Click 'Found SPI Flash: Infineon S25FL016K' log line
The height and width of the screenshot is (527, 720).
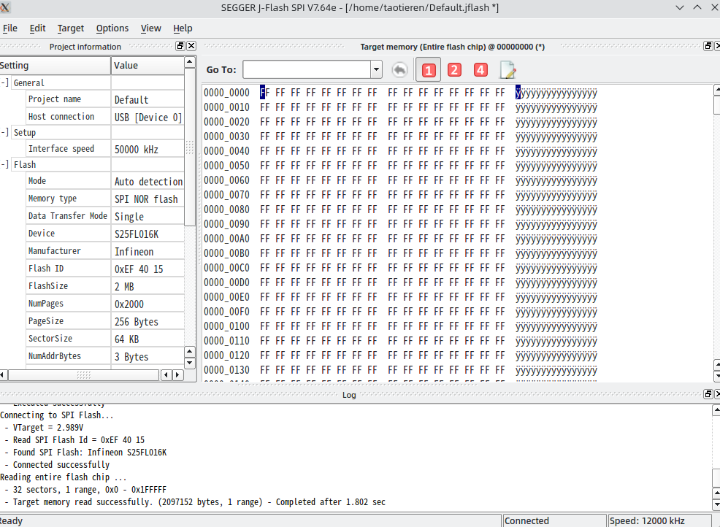point(90,452)
